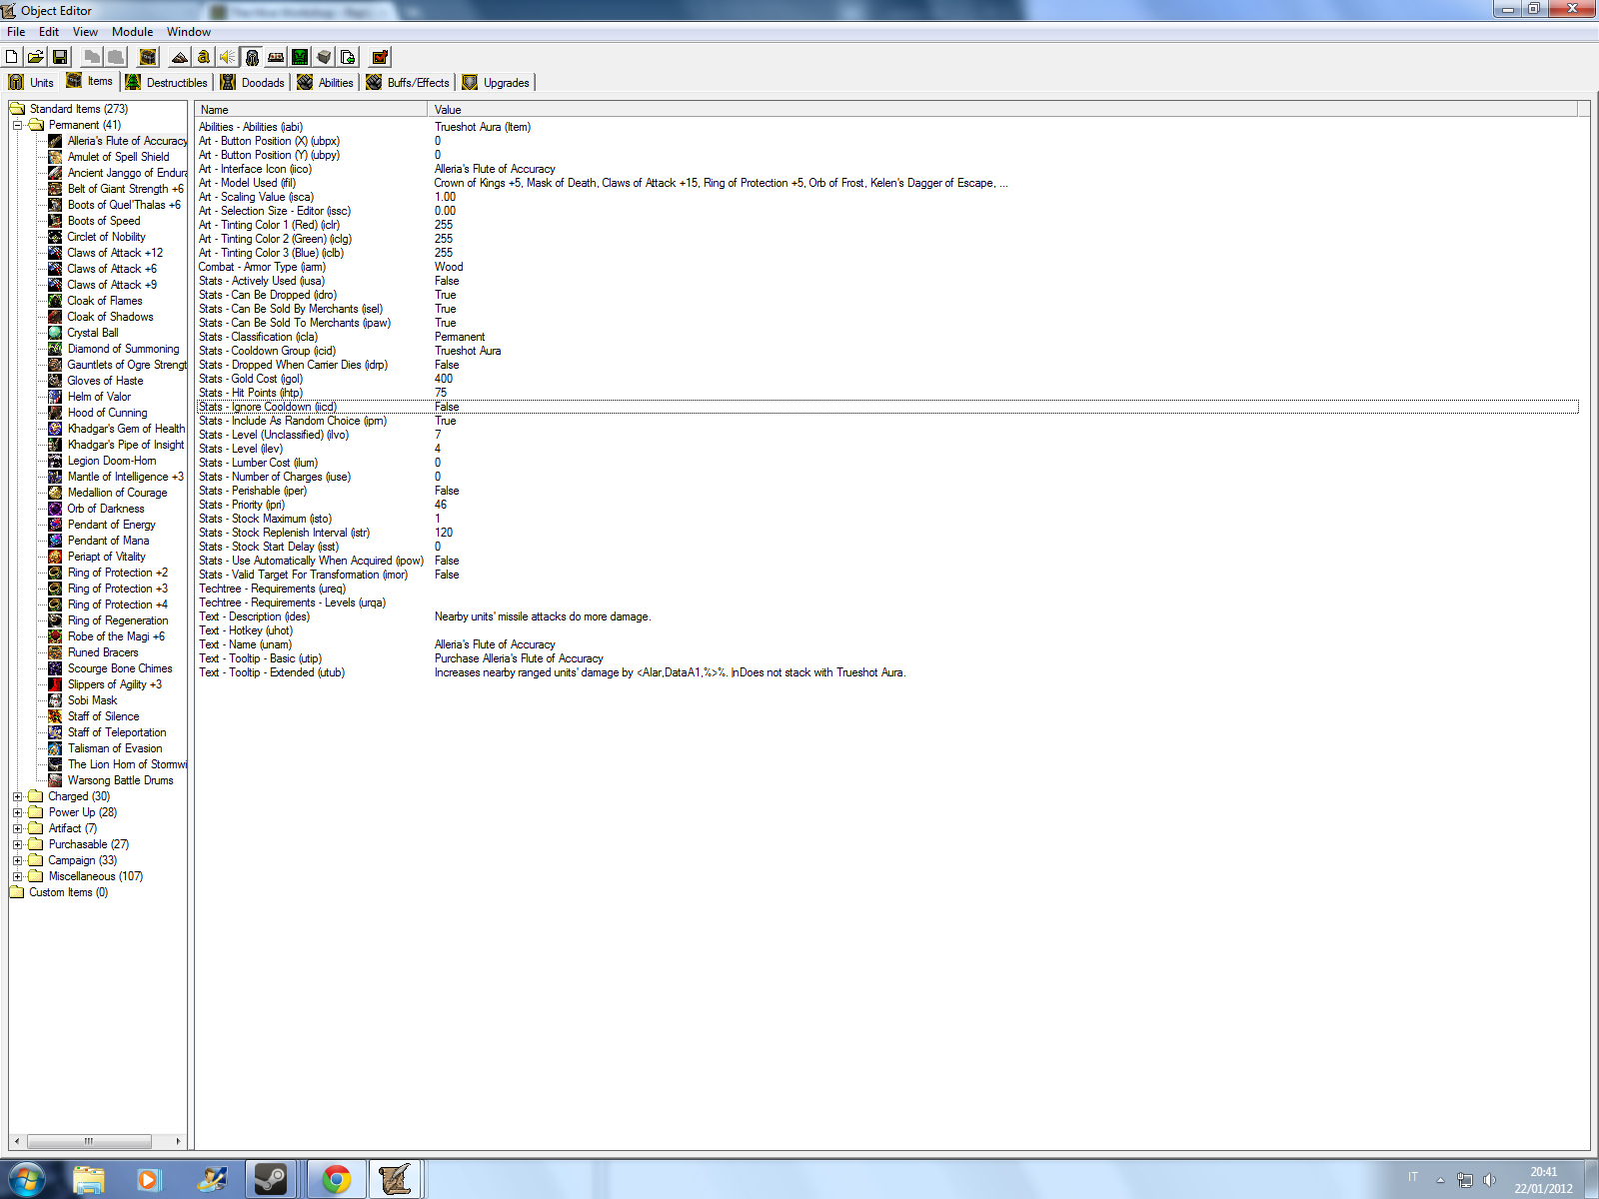Switch to the Abilities tab
Screen dimensions: 1599x1199
click(x=326, y=82)
